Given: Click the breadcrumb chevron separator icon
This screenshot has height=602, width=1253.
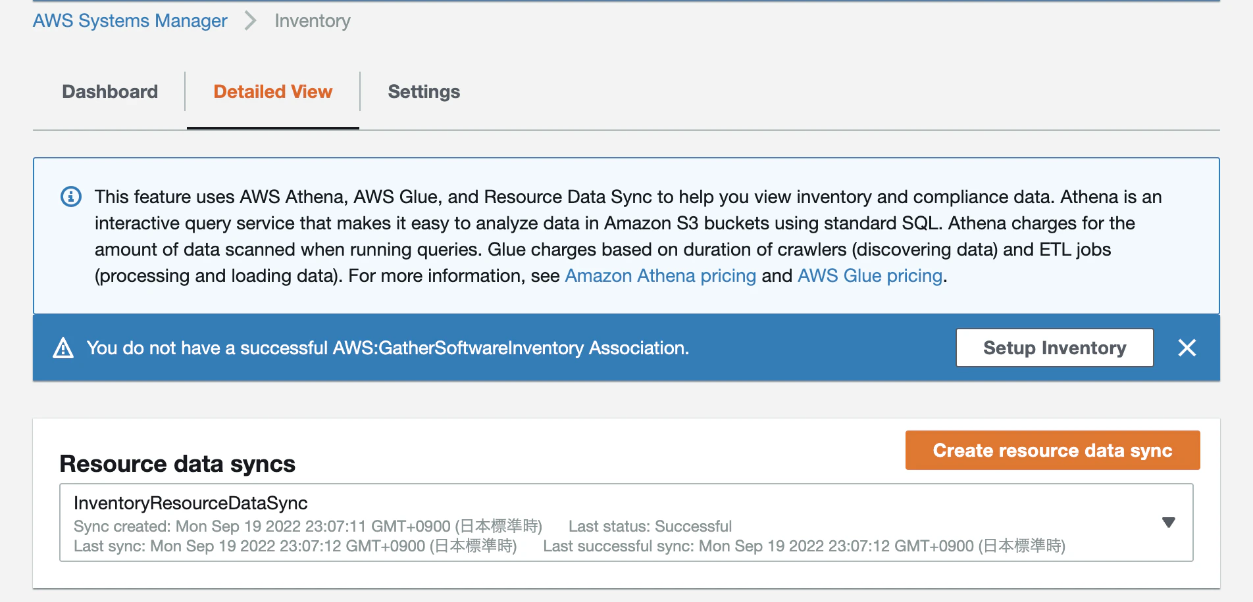Looking at the screenshot, I should tap(250, 21).
